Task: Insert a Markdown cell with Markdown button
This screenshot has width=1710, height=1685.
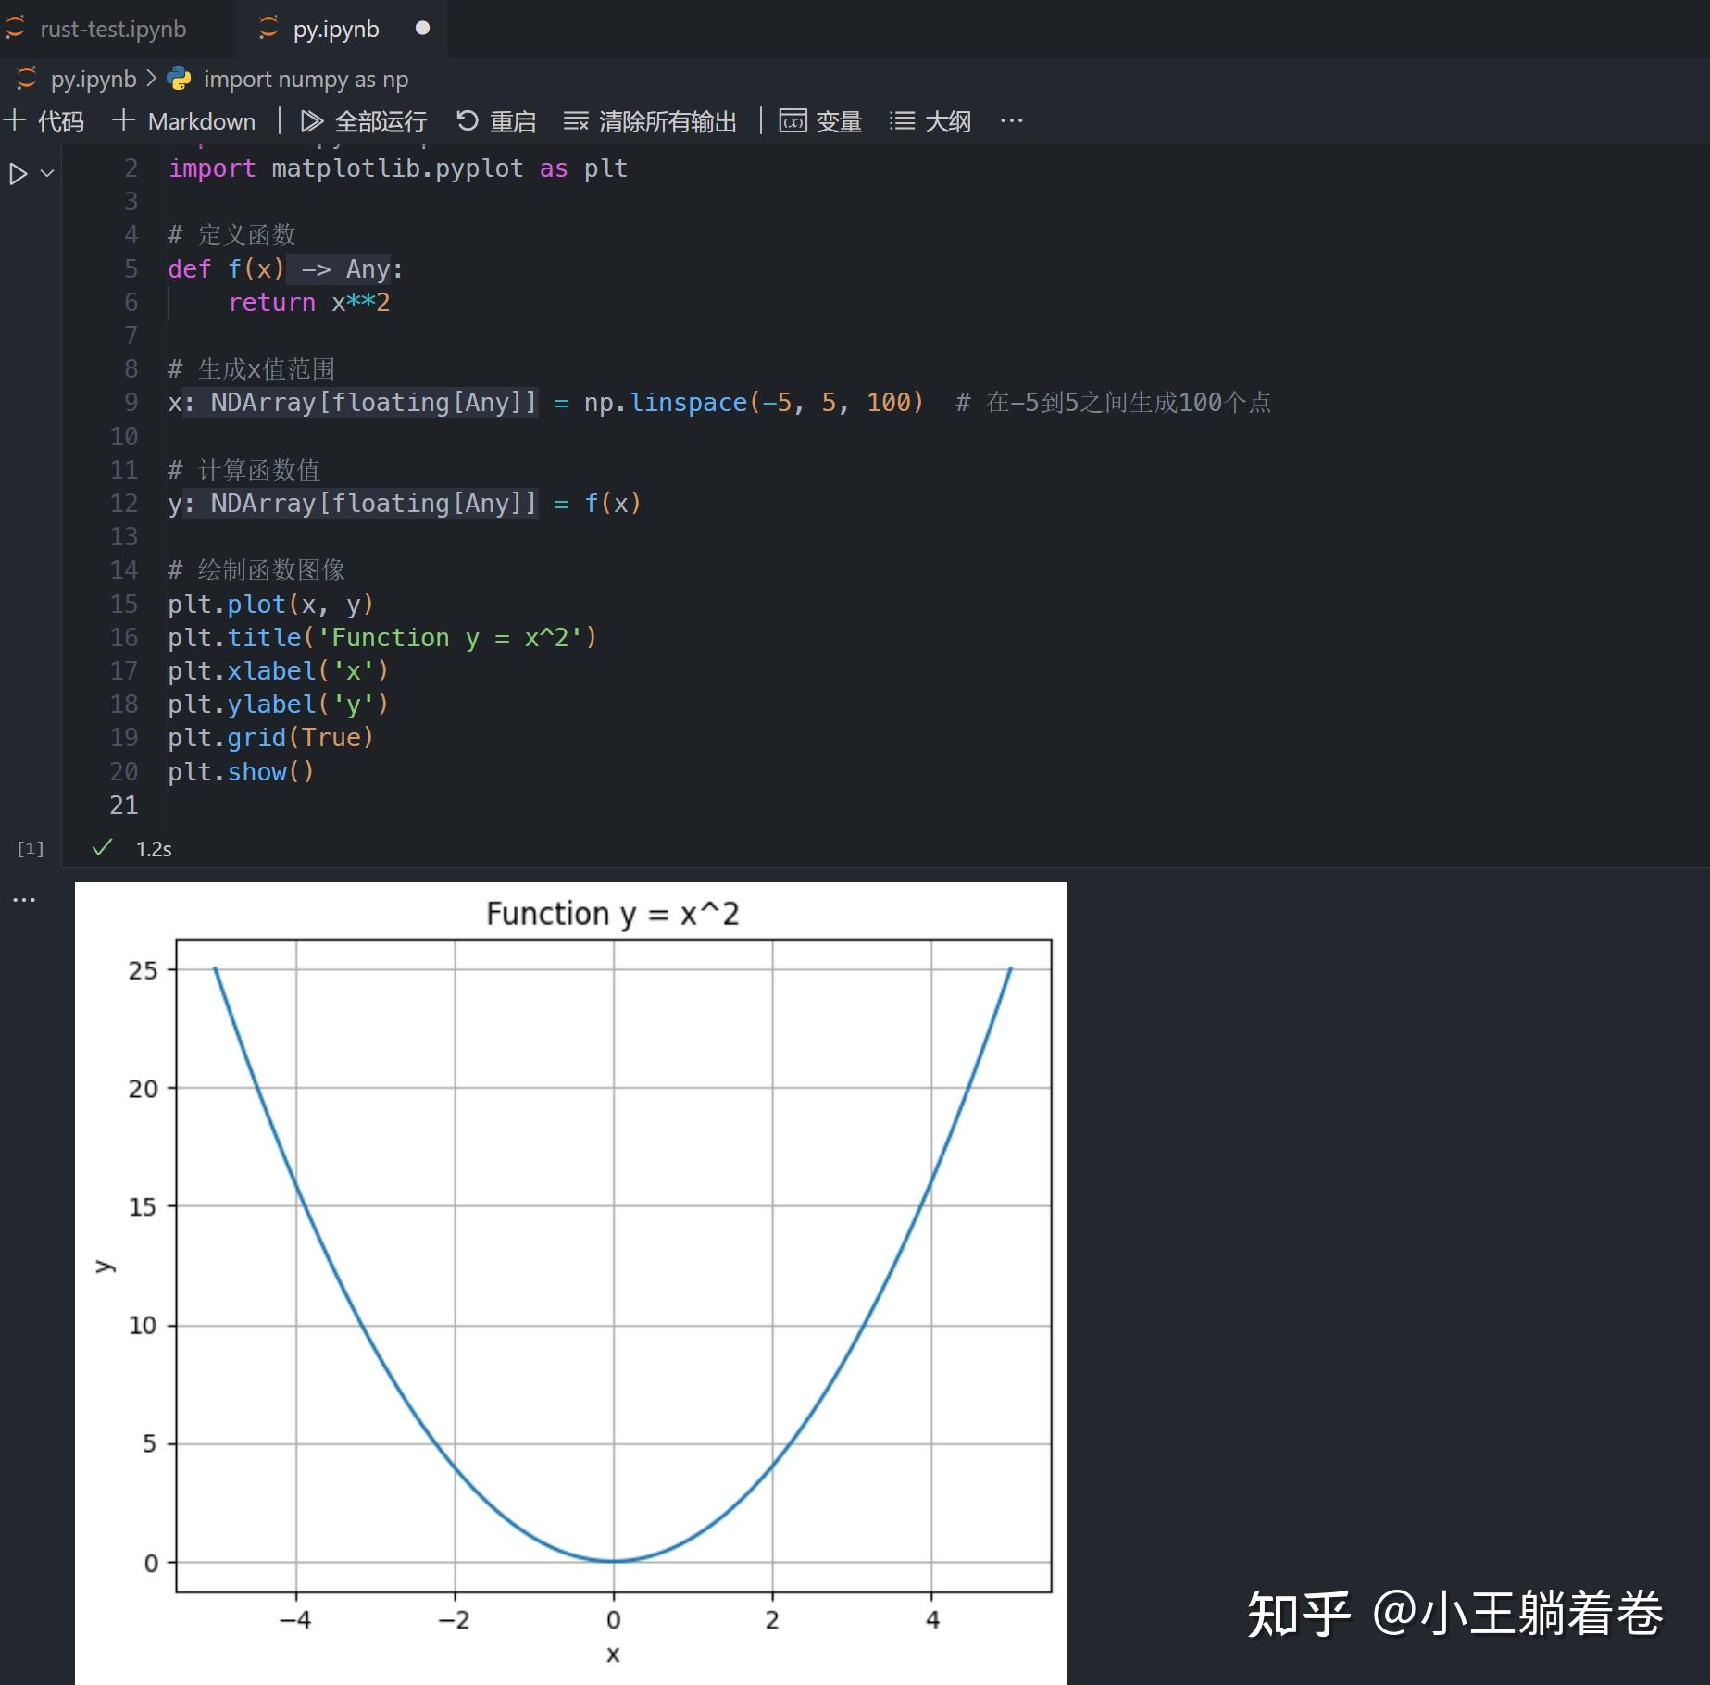Action: tap(183, 120)
